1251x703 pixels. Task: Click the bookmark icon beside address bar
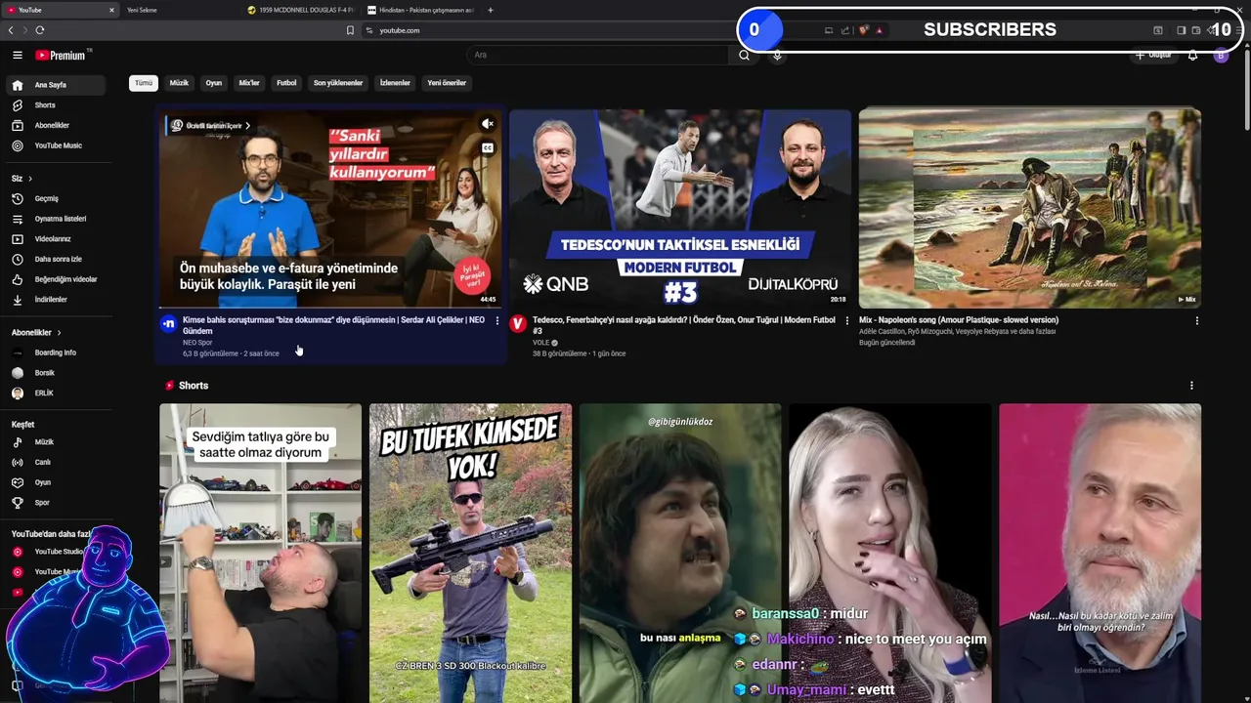click(x=350, y=30)
